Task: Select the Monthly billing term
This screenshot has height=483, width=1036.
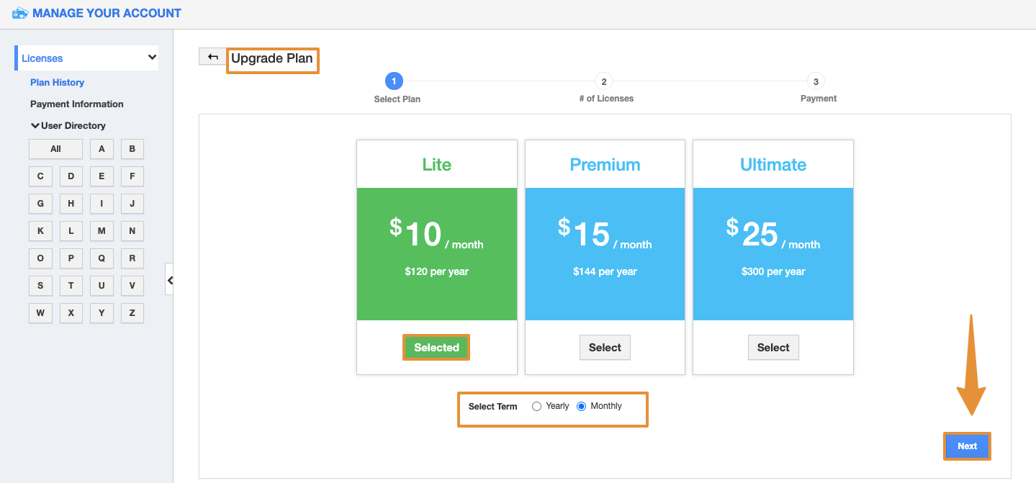Action: (582, 406)
